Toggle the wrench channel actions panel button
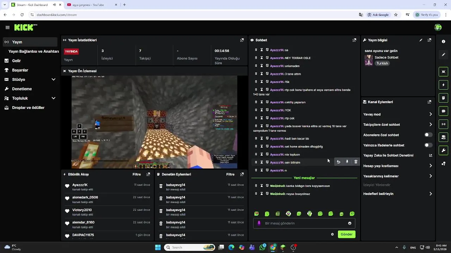Image resolution: width=451 pixels, height=253 pixels. [x=443, y=150]
